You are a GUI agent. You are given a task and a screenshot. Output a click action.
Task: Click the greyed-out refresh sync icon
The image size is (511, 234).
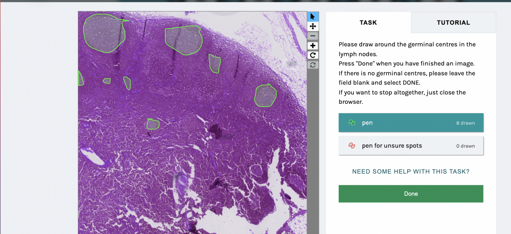313,64
